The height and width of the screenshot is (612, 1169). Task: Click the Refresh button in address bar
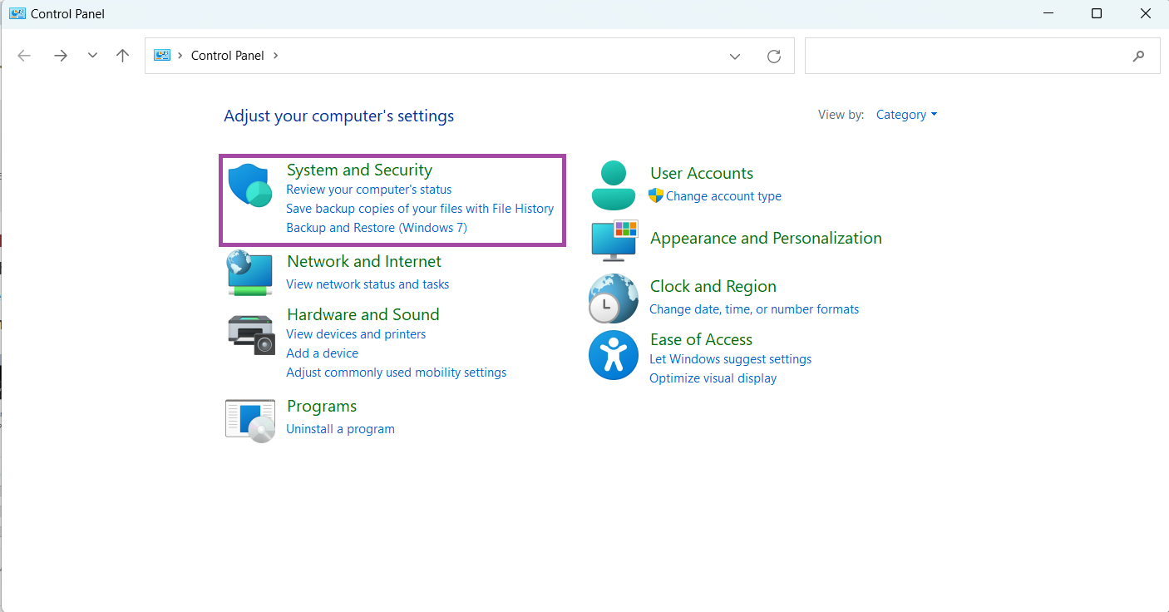tap(774, 56)
